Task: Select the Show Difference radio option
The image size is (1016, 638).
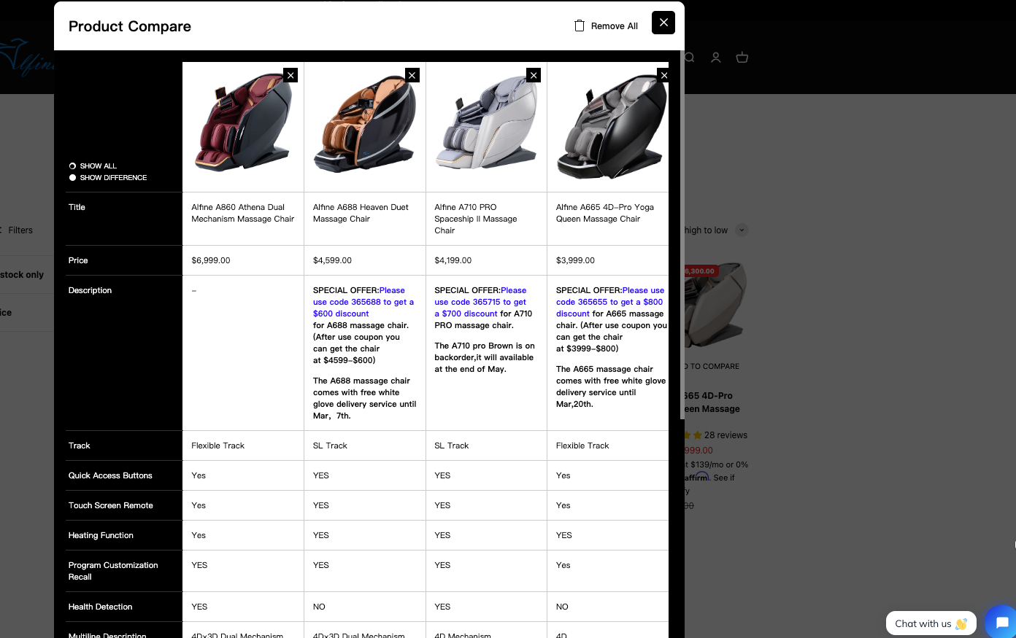Action: click(73, 178)
